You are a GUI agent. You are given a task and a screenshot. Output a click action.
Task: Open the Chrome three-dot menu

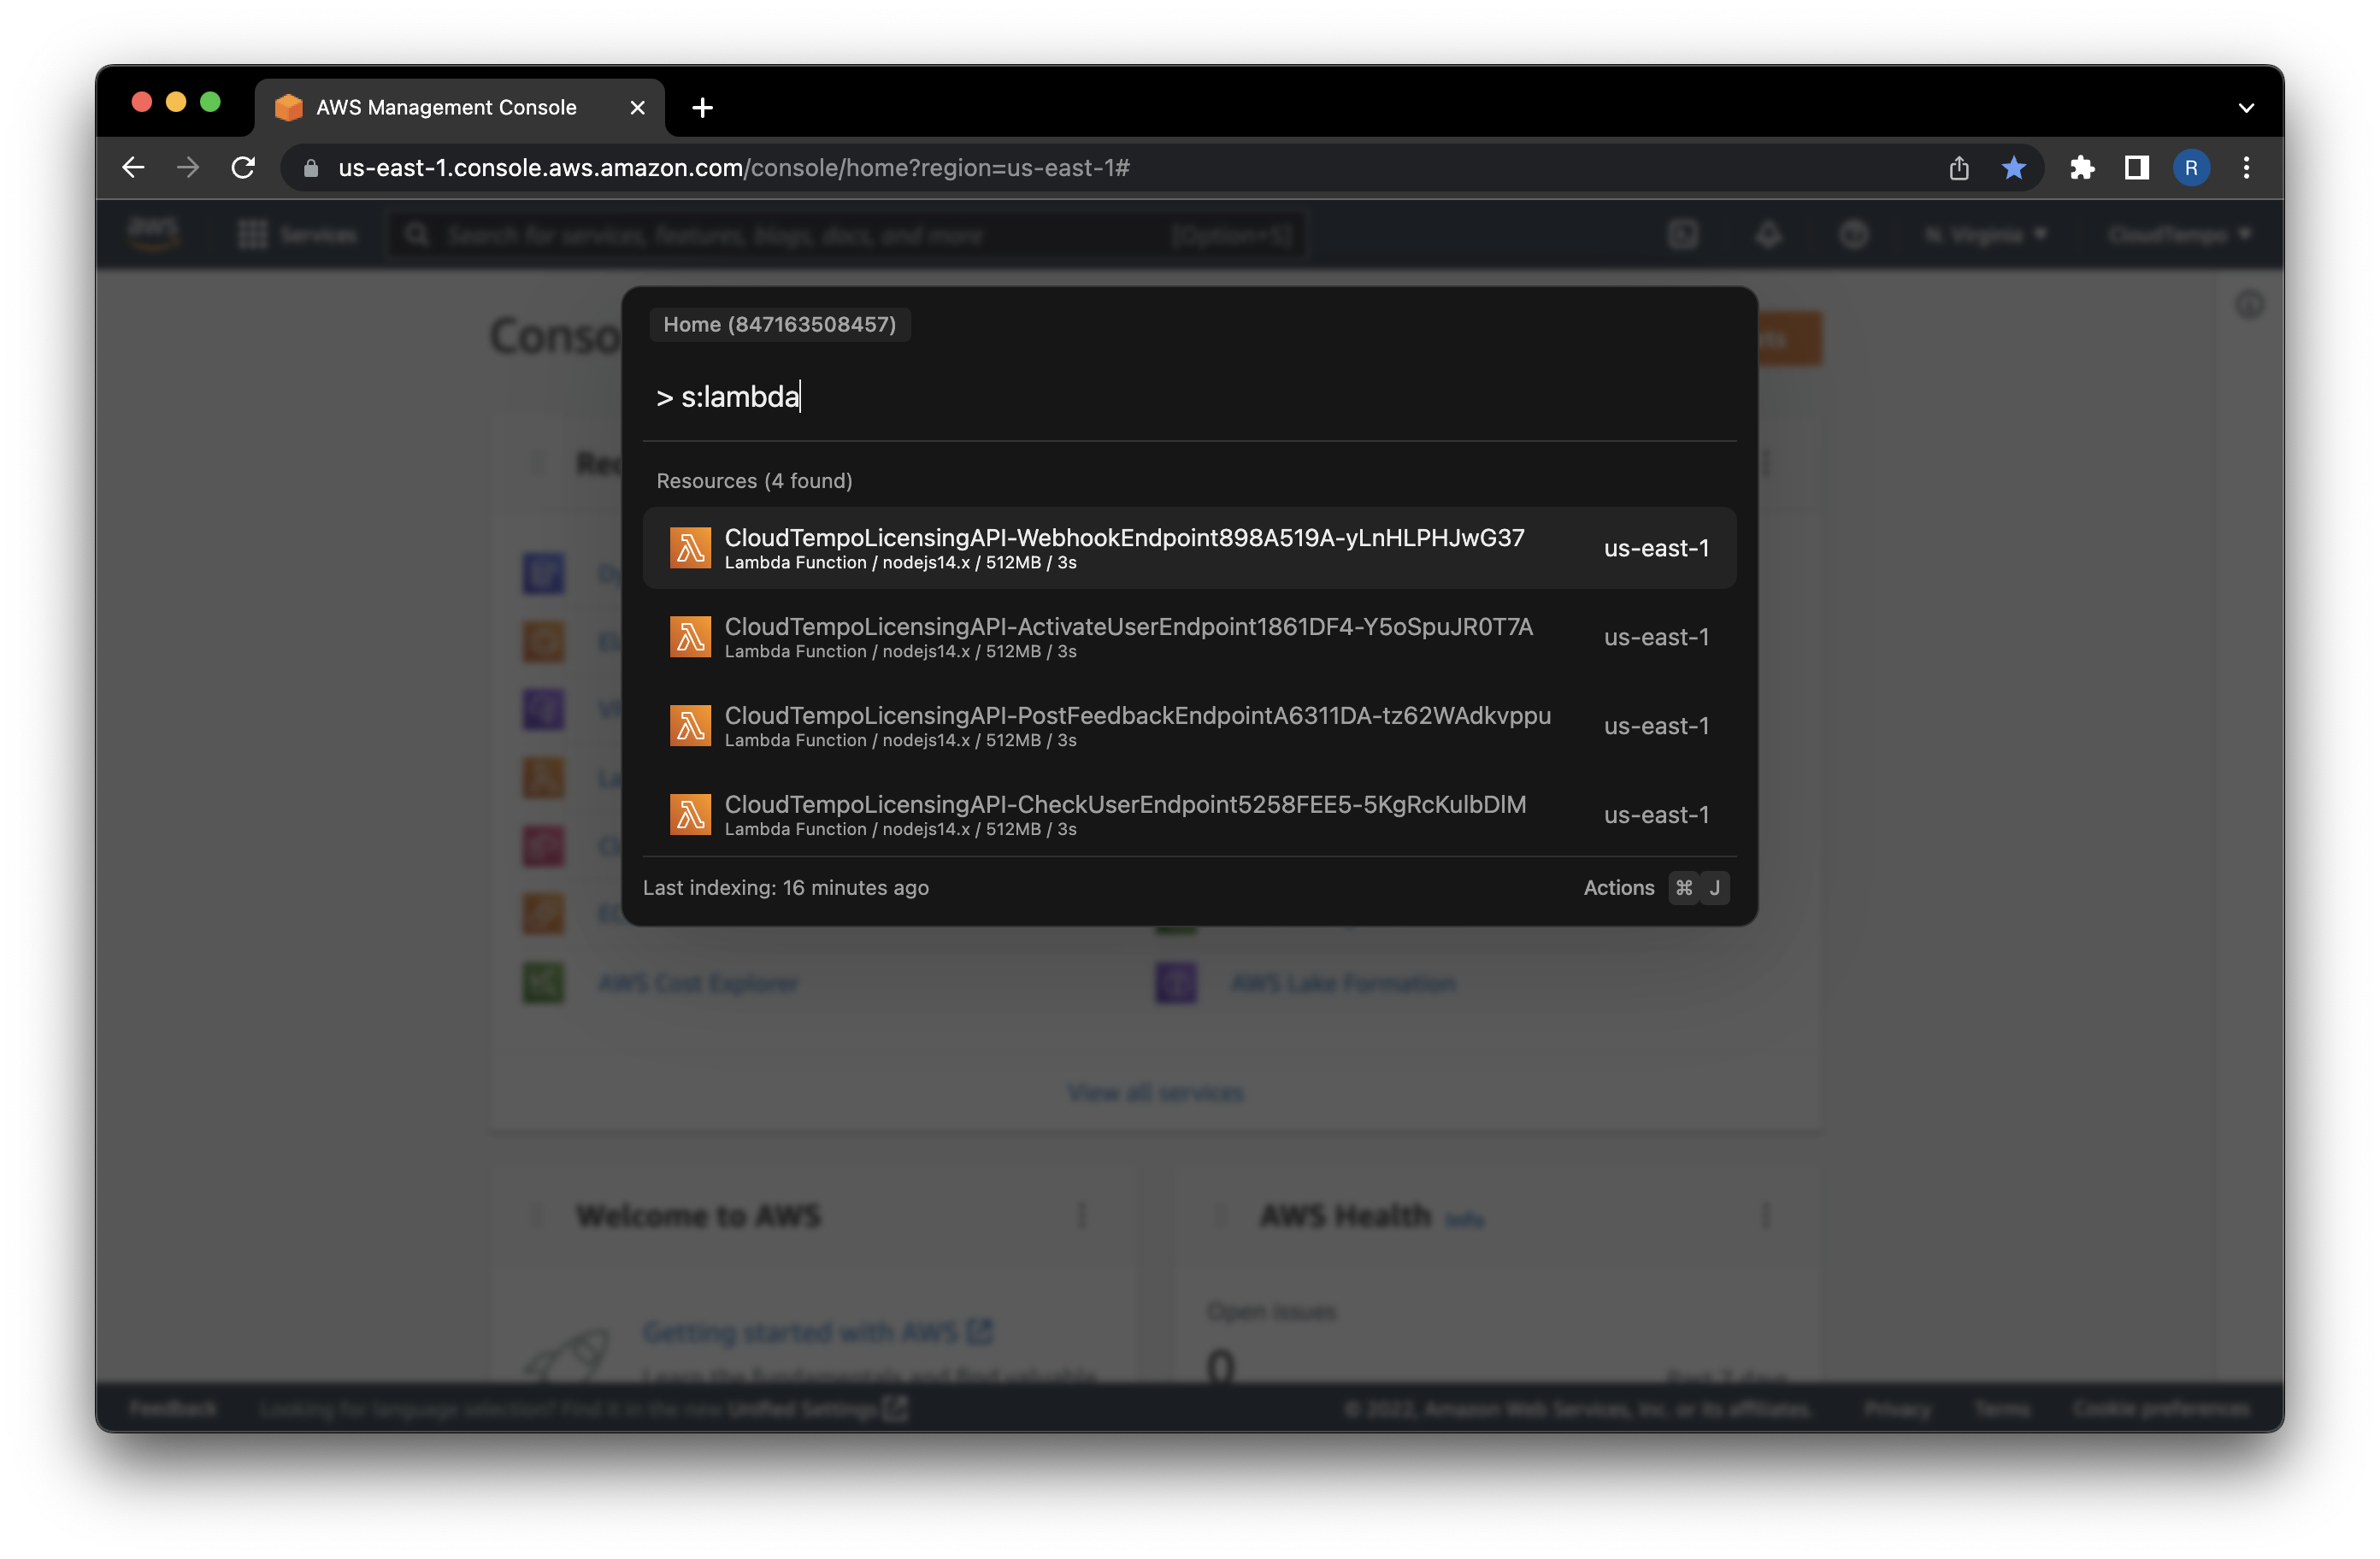(2246, 167)
